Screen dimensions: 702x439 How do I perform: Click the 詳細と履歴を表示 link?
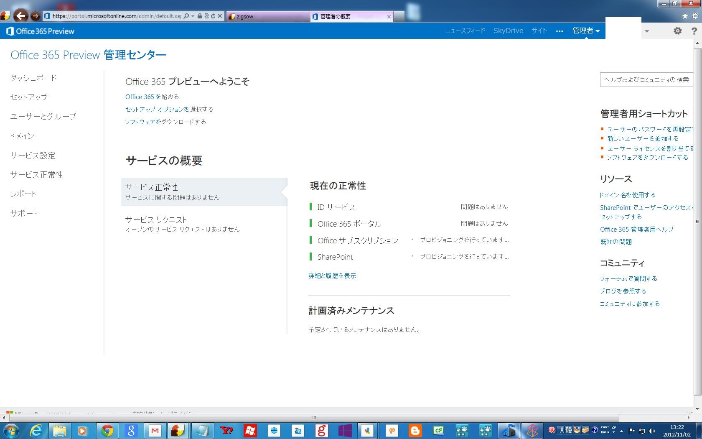click(332, 276)
